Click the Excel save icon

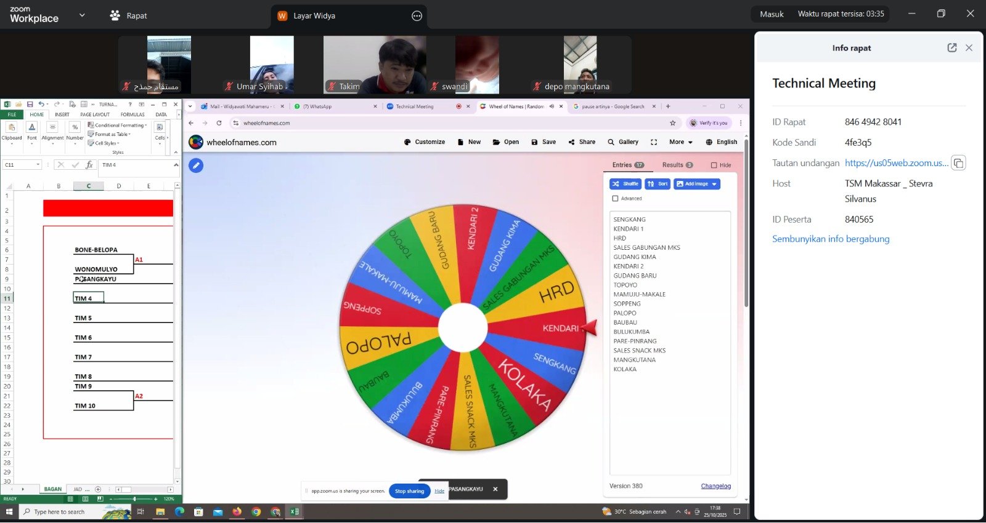[x=28, y=105]
